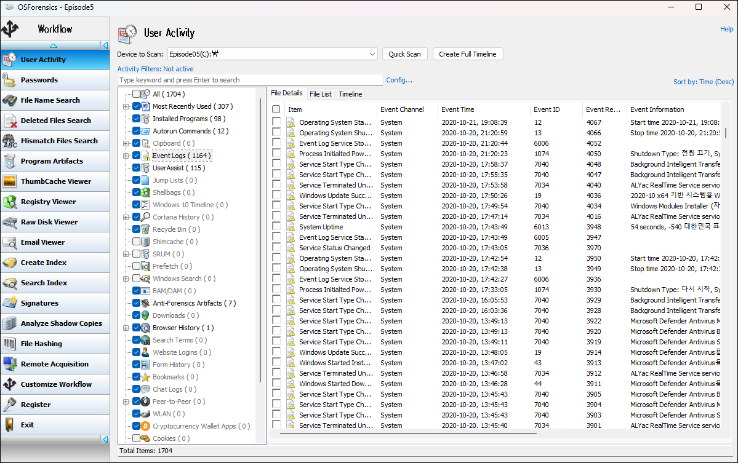The image size is (738, 463).
Task: Enable the Cookies checkbox
Action: 136,438
